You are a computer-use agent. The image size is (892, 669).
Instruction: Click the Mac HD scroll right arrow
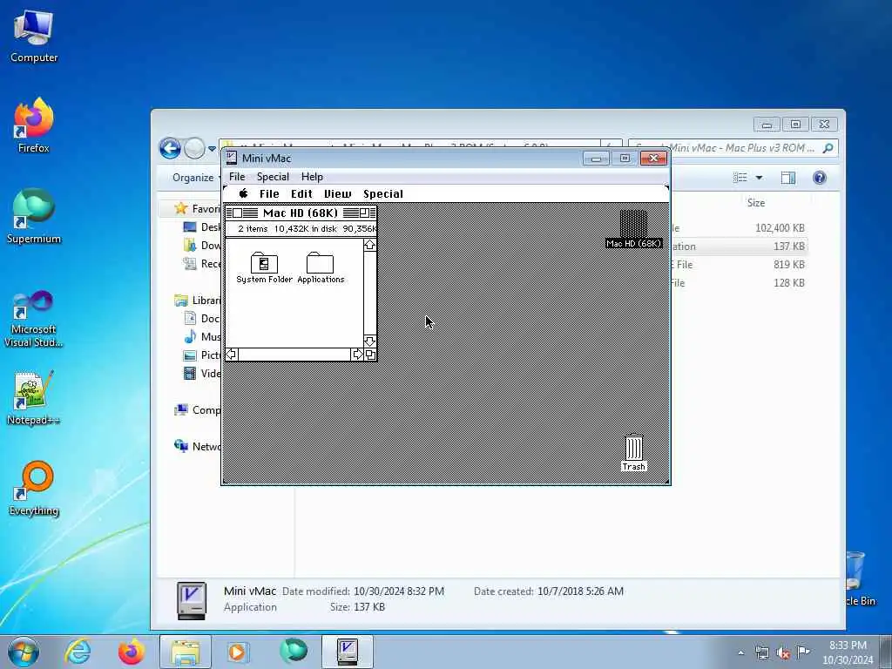[x=357, y=355]
